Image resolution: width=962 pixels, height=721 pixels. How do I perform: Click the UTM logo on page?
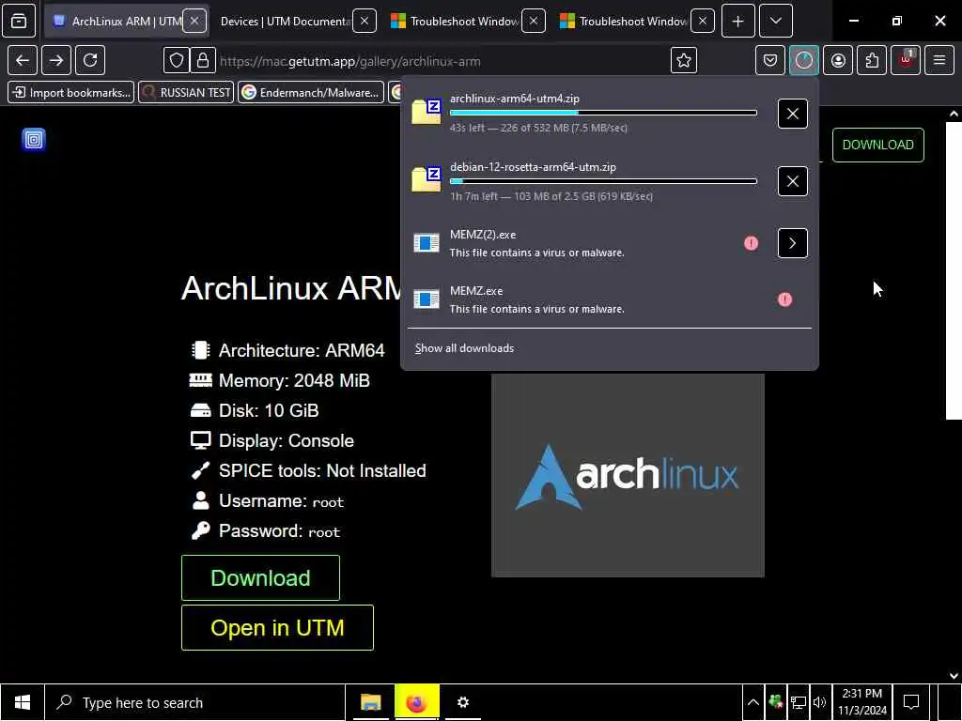34,140
